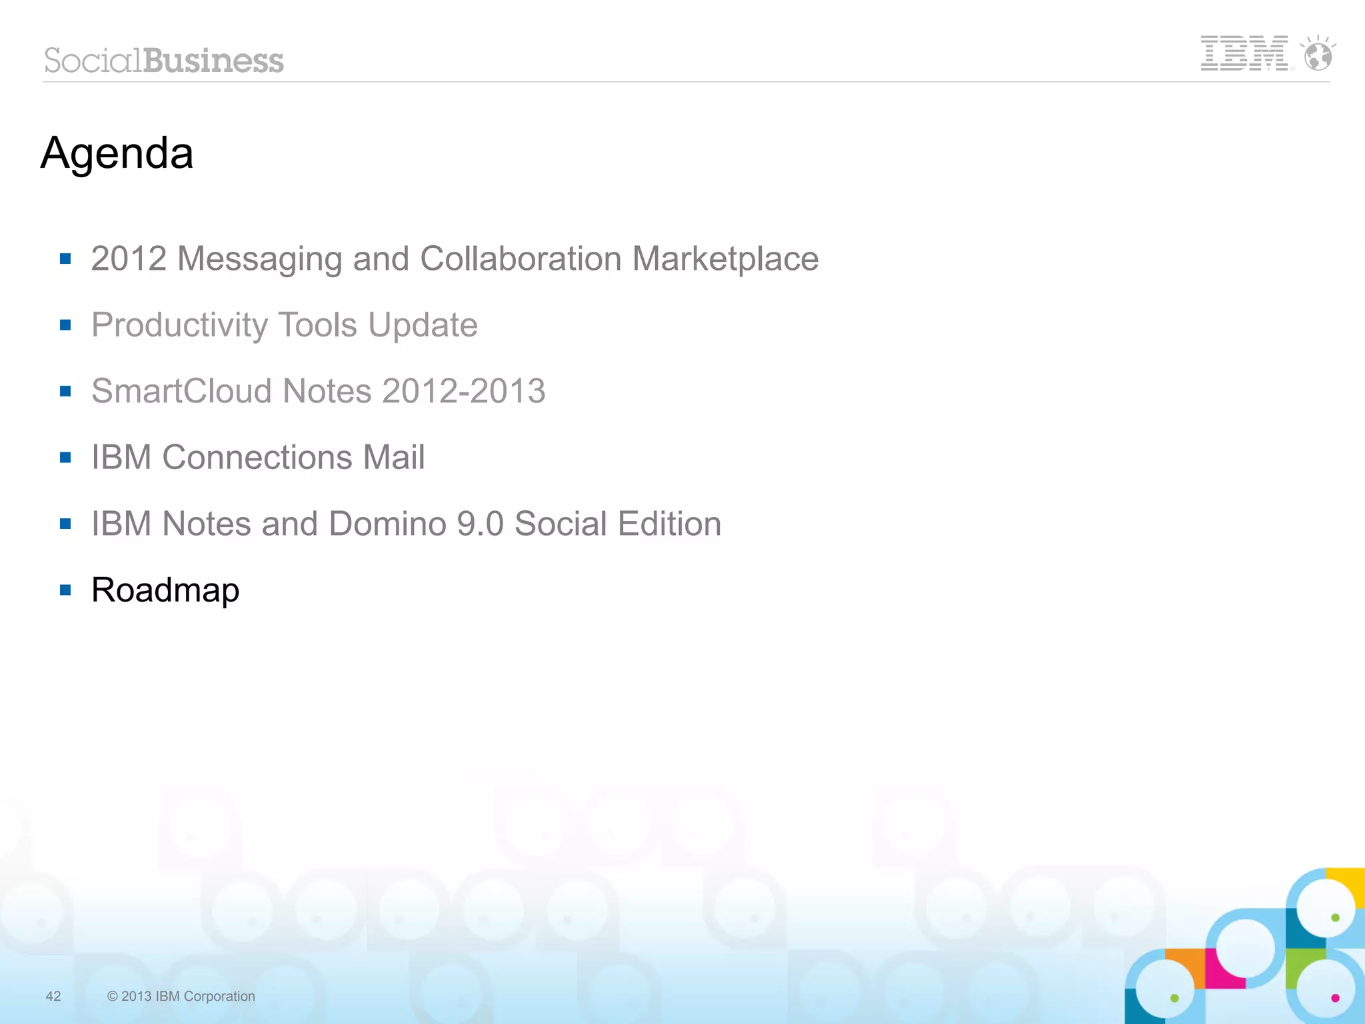
Task: Click the '© 2013 IBM Corporation' footer text
Action: tap(181, 996)
